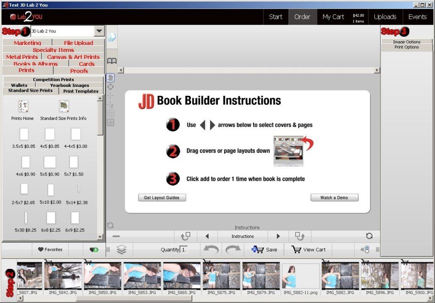
Task: Click the redo arrow icon
Action: coord(233,249)
